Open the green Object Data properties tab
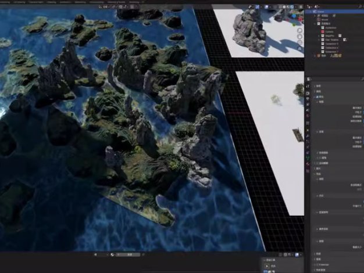This screenshot has width=364, height=273. click(308, 159)
